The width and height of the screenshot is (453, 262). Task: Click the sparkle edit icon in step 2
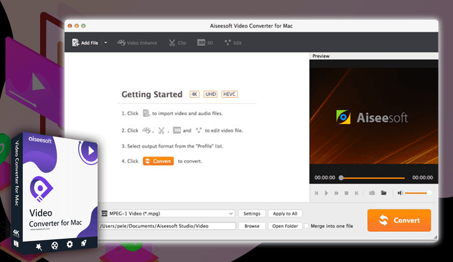pyautogui.click(x=199, y=130)
